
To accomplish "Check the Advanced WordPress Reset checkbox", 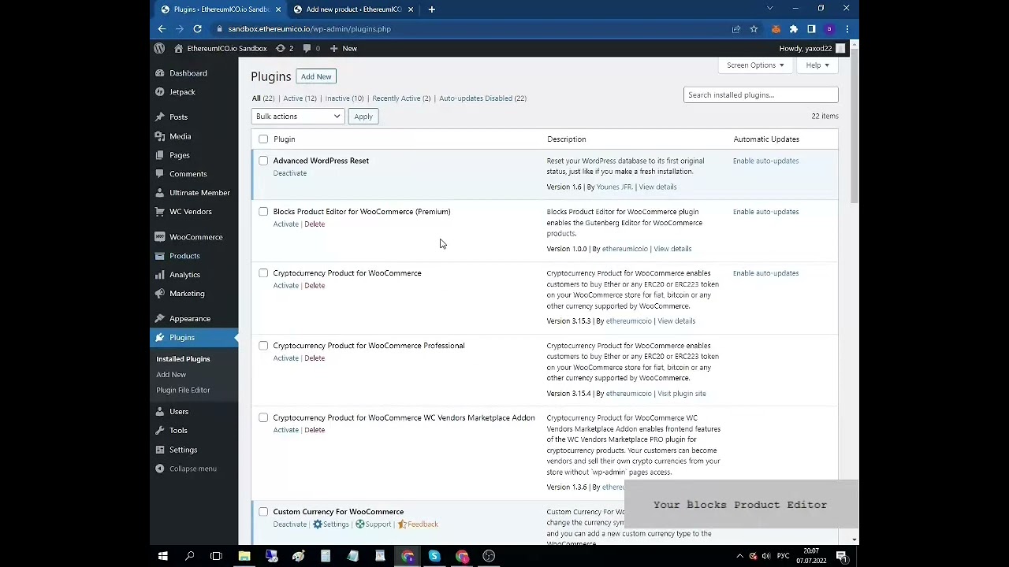I will click(263, 161).
